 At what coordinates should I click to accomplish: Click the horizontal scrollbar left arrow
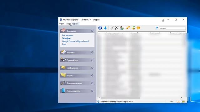[99, 98]
